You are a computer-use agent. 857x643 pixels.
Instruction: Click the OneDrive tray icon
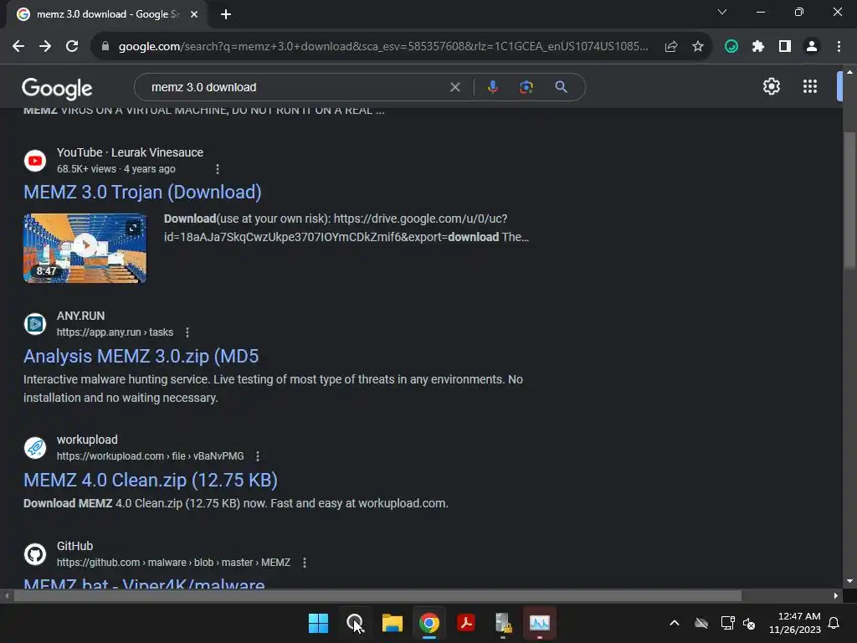701,623
